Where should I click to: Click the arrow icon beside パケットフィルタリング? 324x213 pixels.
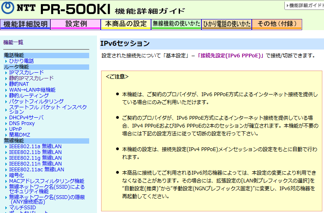pyautogui.click(x=6, y=102)
